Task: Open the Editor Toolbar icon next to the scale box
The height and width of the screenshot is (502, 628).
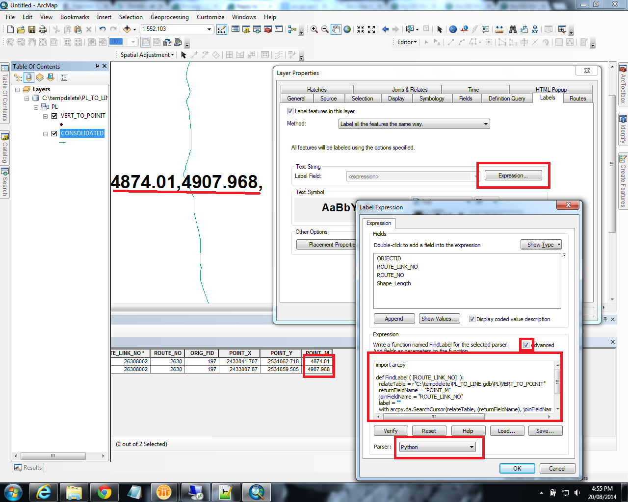Action: tap(222, 29)
